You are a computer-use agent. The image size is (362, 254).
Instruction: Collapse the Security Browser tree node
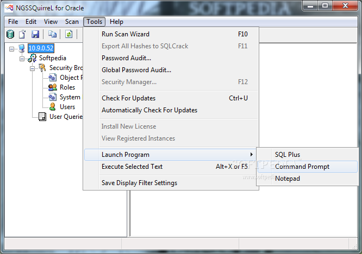pos(32,68)
